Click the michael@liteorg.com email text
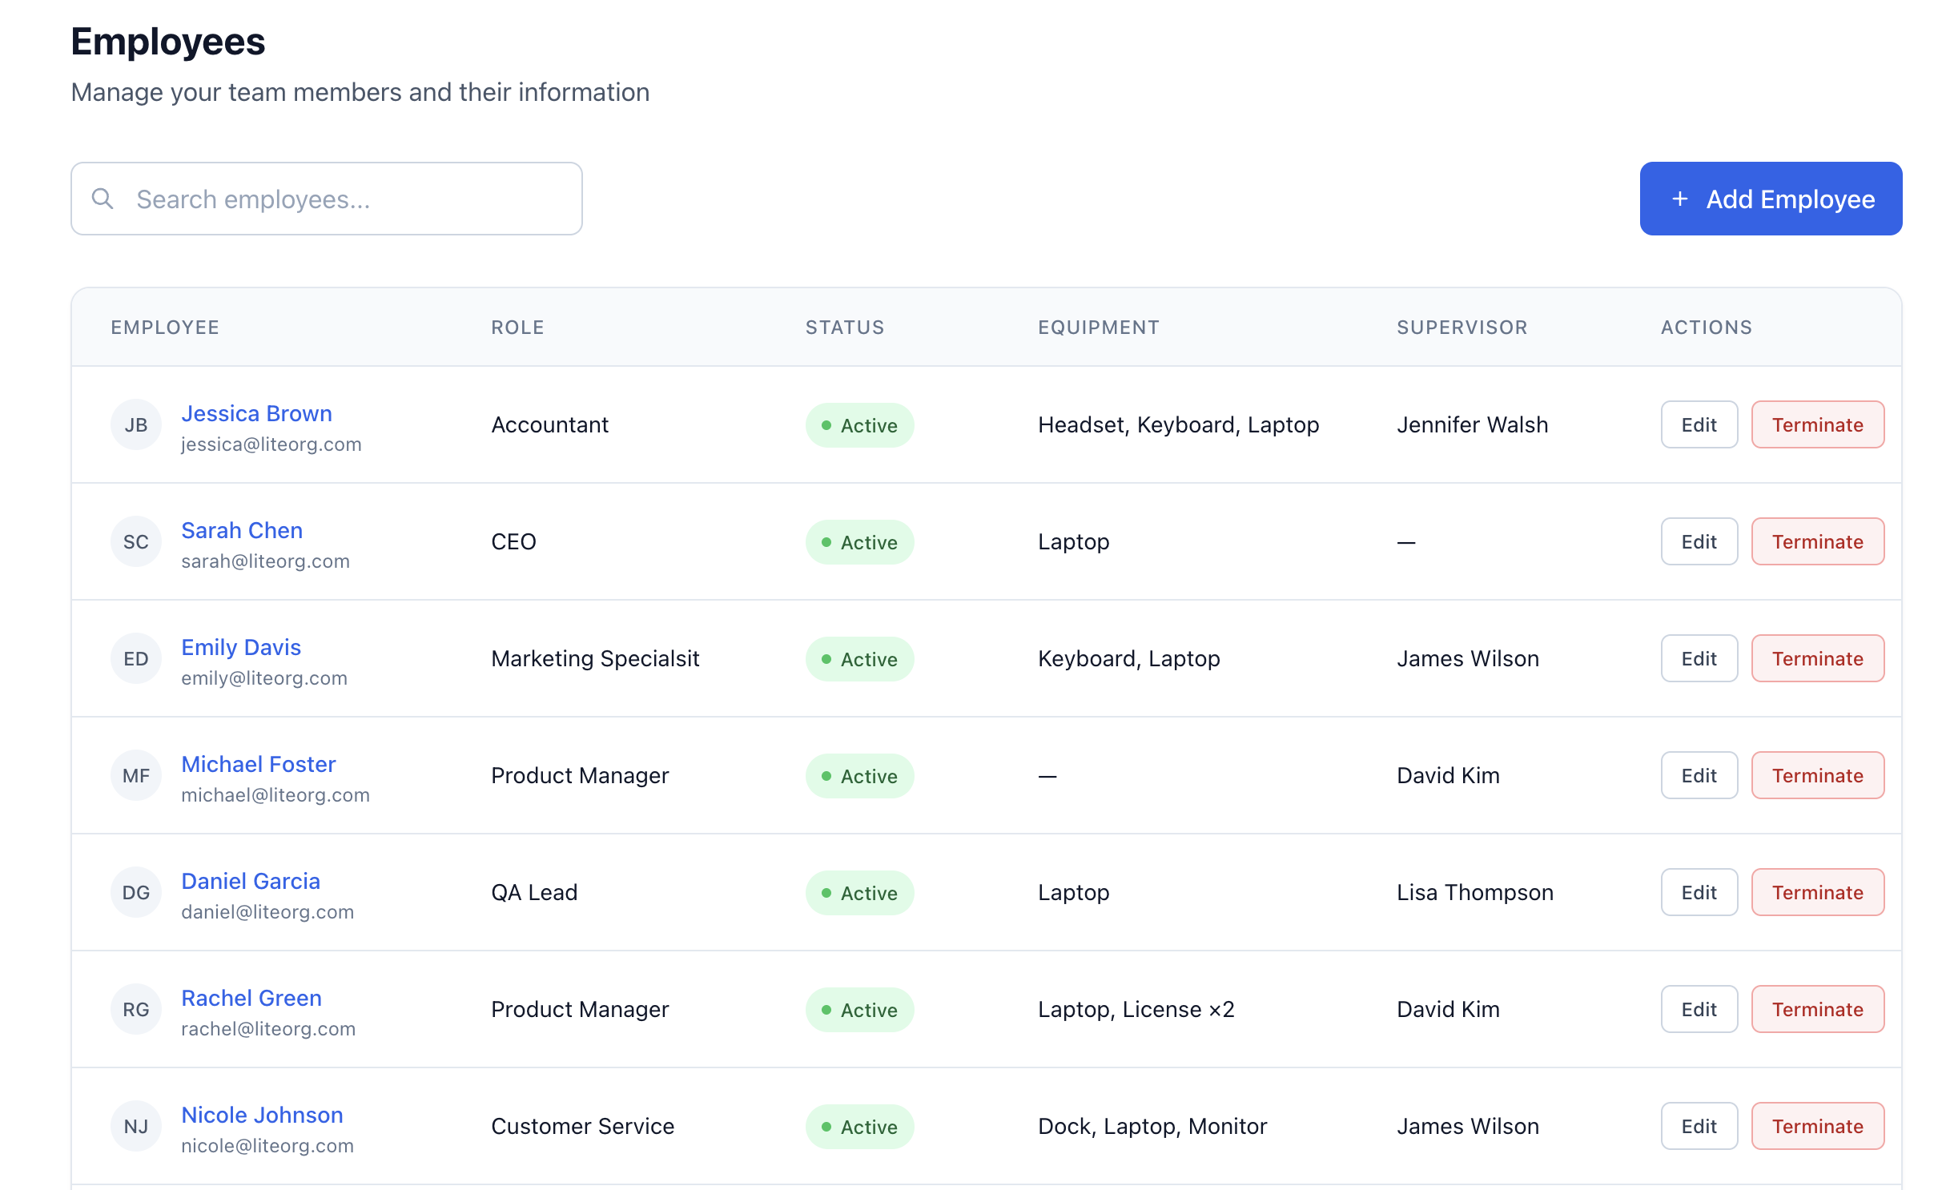This screenshot has height=1190, width=1938. pyautogui.click(x=275, y=795)
